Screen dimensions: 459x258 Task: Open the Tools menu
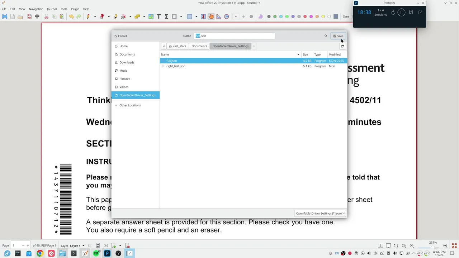(64, 9)
